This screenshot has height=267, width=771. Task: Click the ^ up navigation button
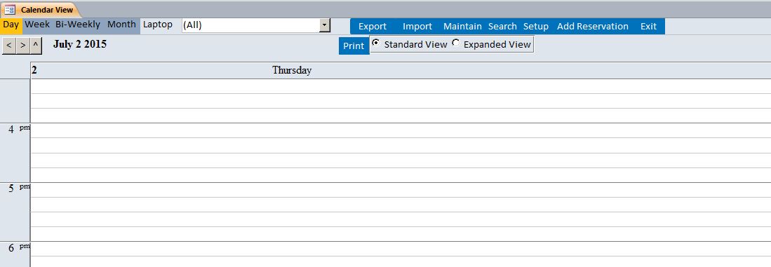click(x=35, y=46)
